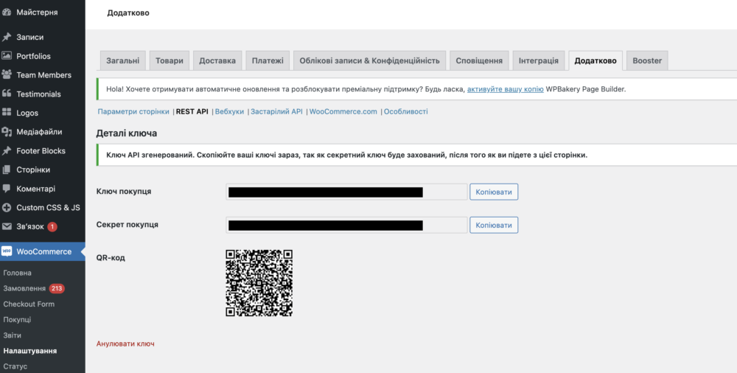Follow the активуйте вашу копію link
This screenshot has height=373, width=737.
click(x=506, y=89)
